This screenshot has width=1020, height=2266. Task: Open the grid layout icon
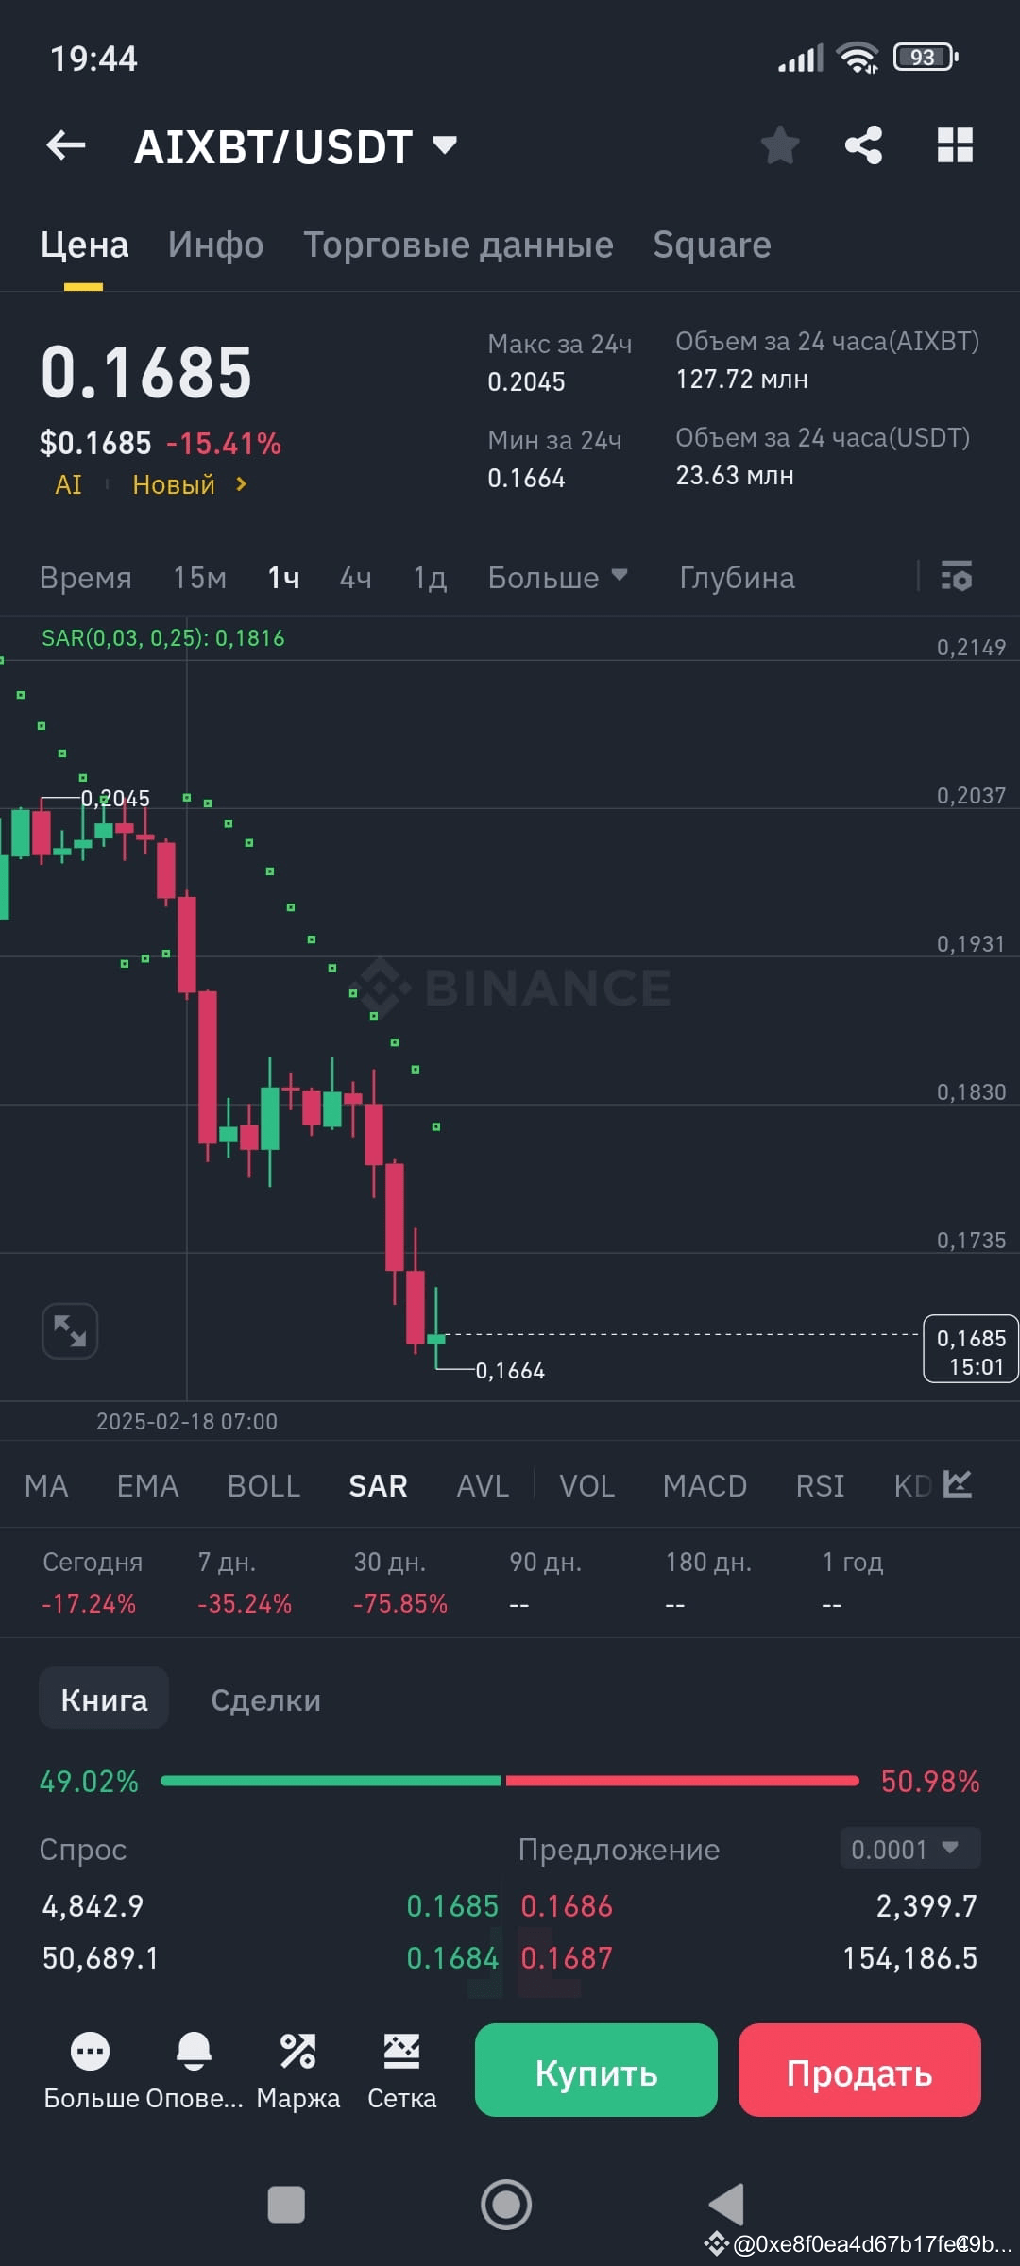click(x=954, y=144)
